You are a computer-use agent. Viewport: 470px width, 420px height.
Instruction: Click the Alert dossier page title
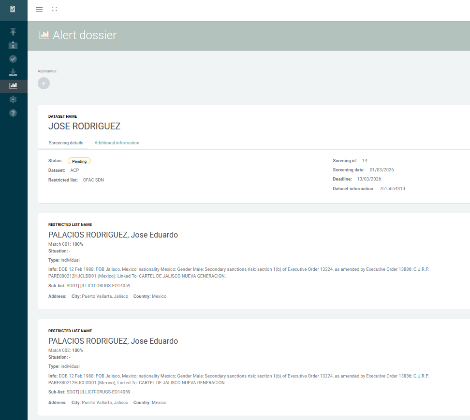85,35
